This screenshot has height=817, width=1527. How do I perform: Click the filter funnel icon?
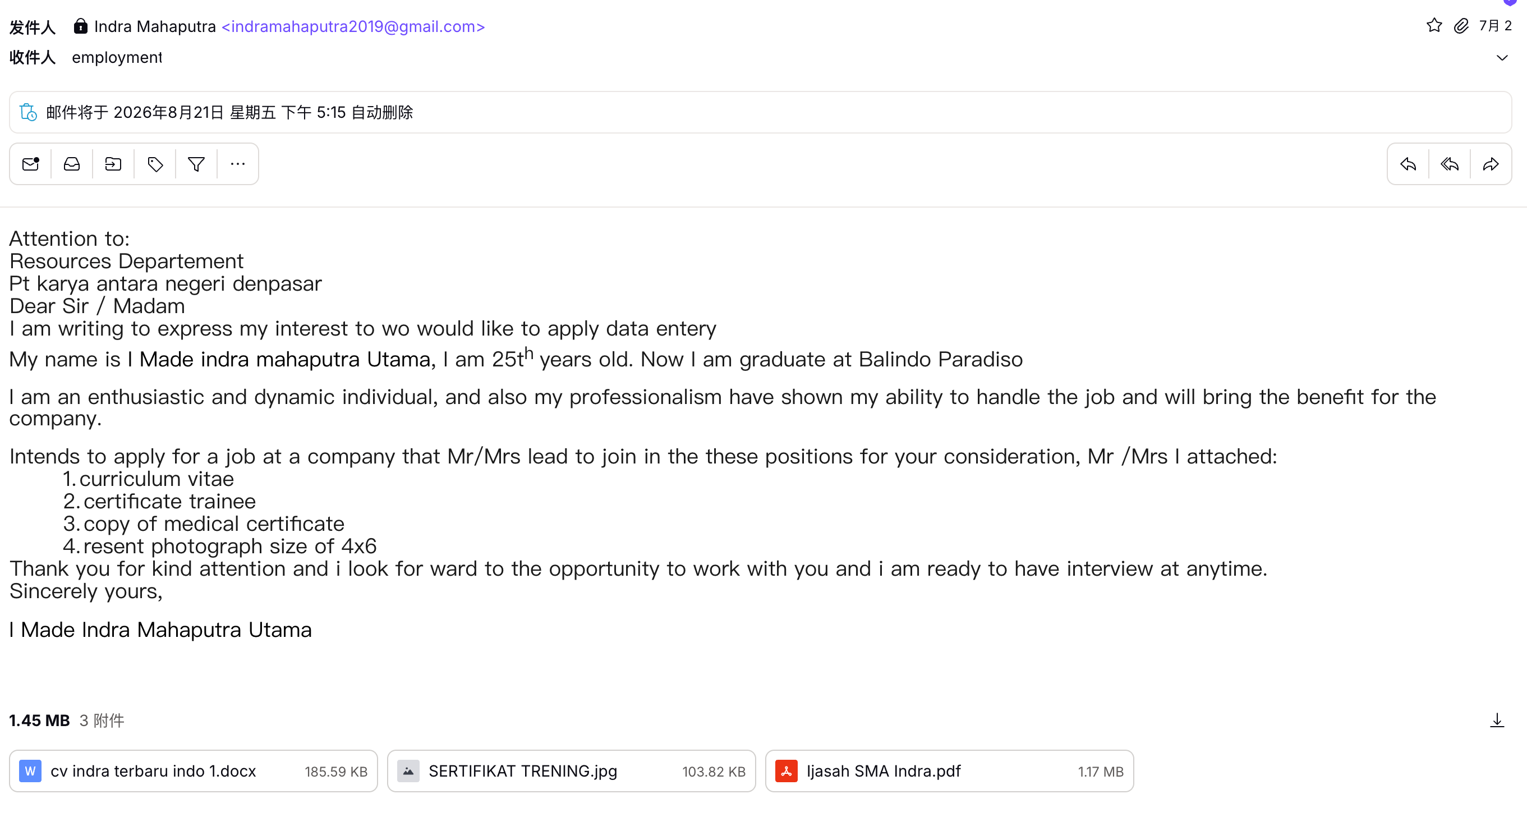pyautogui.click(x=196, y=164)
